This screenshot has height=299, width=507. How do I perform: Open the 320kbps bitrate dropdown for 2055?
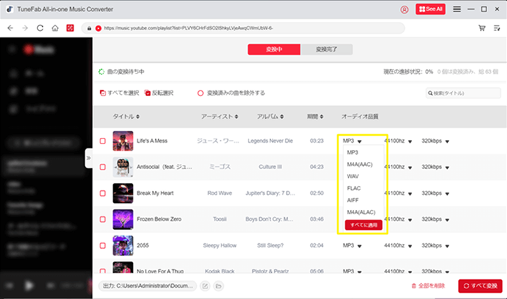(448, 245)
